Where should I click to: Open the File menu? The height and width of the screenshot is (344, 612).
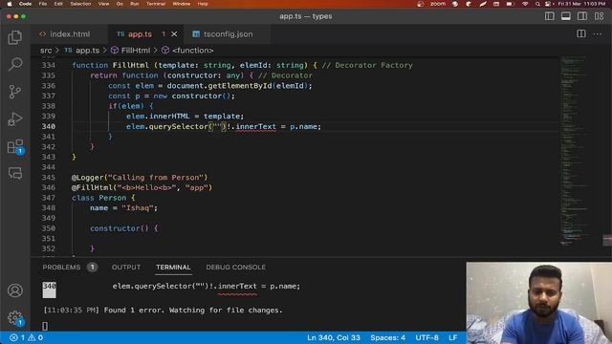[43, 4]
